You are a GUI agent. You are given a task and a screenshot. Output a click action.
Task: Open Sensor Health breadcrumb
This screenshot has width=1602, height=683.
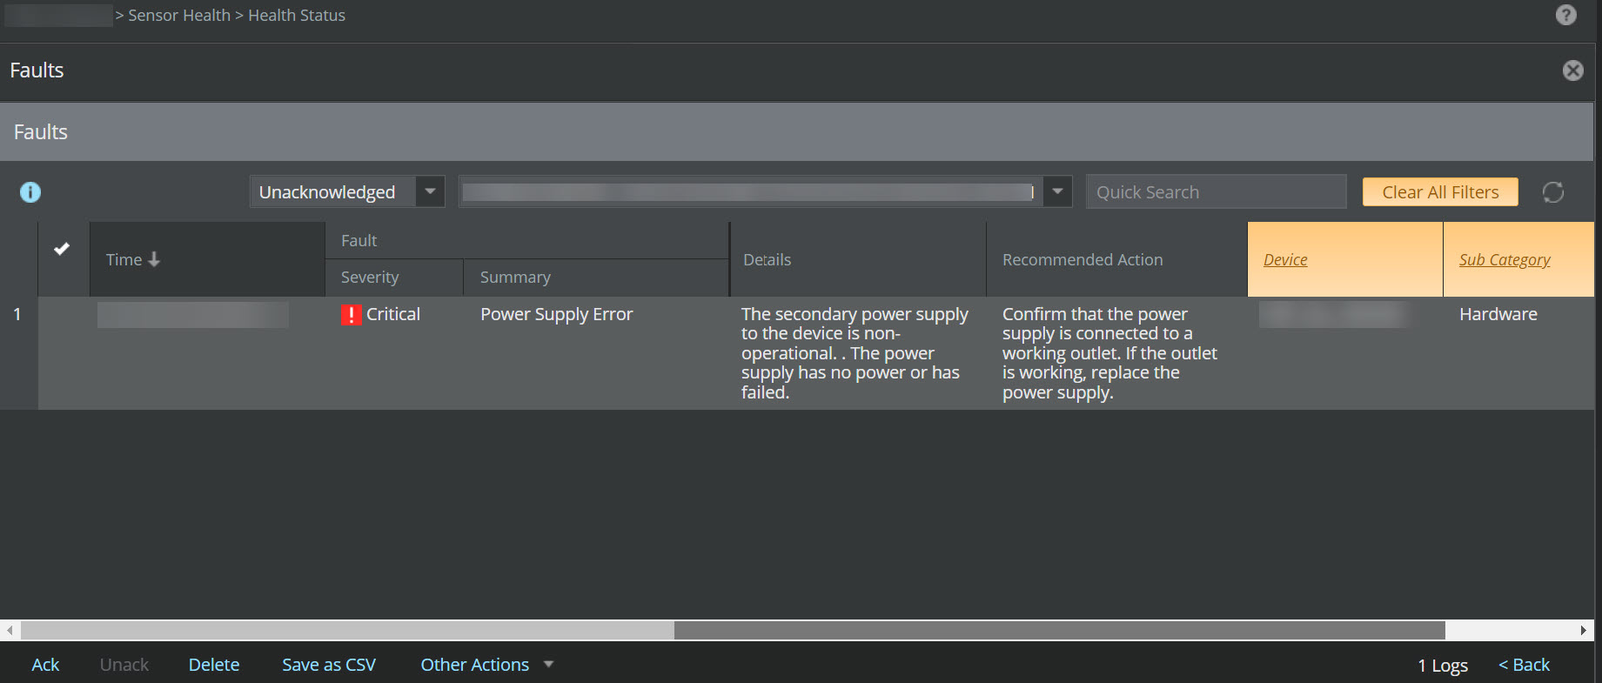click(x=179, y=16)
